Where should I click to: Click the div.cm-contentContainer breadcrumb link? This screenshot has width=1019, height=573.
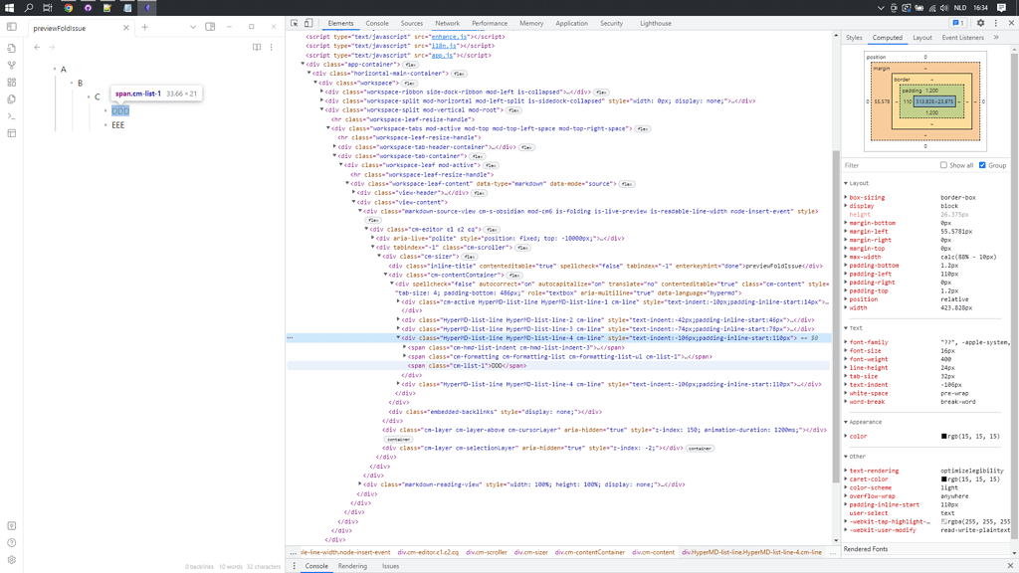[x=588, y=553]
